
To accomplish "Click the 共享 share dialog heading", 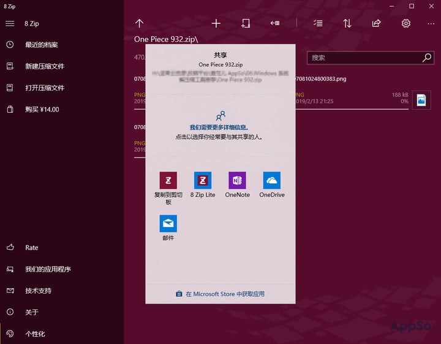I will [x=221, y=55].
